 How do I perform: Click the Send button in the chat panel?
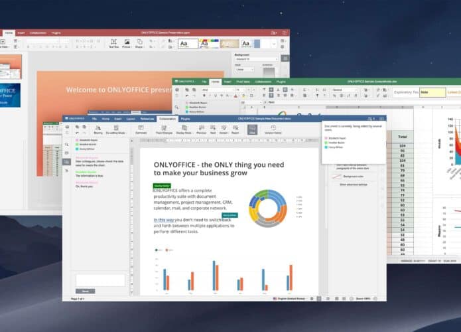pyautogui.click(x=86, y=291)
